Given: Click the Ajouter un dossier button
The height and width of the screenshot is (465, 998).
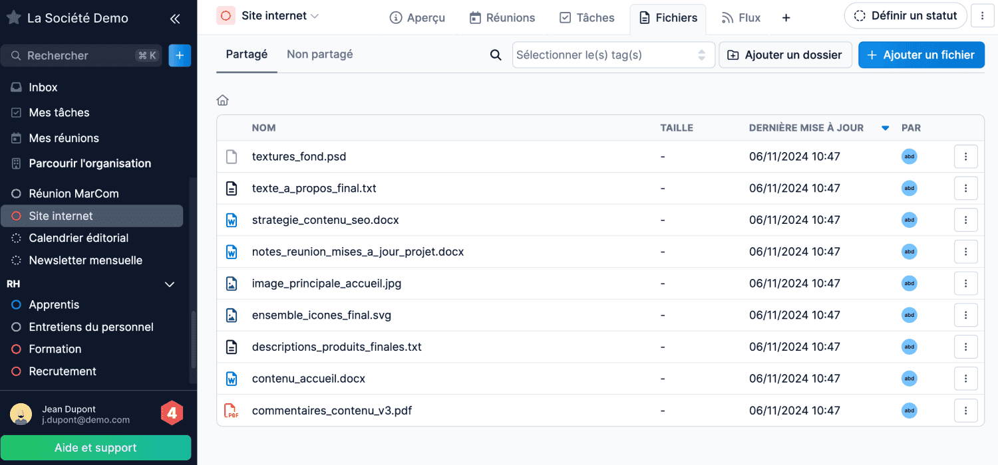Looking at the screenshot, I should point(785,55).
